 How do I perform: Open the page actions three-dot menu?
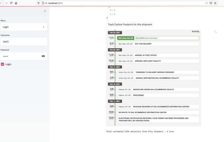tap(206, 3)
